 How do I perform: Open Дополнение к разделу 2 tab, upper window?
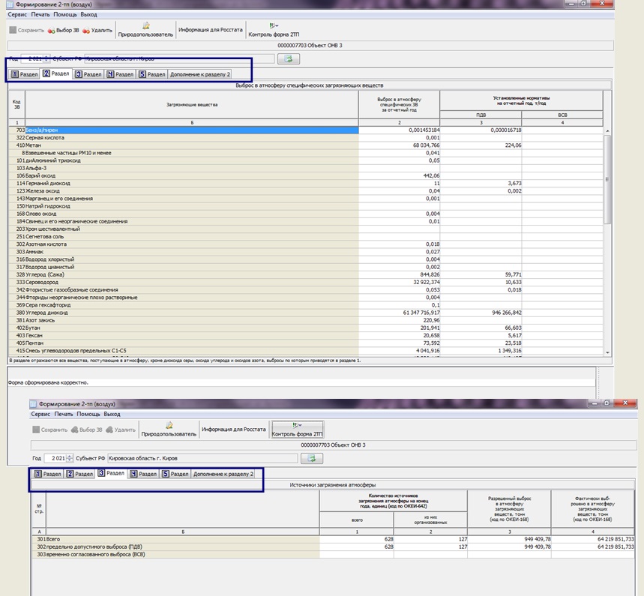pyautogui.click(x=200, y=74)
